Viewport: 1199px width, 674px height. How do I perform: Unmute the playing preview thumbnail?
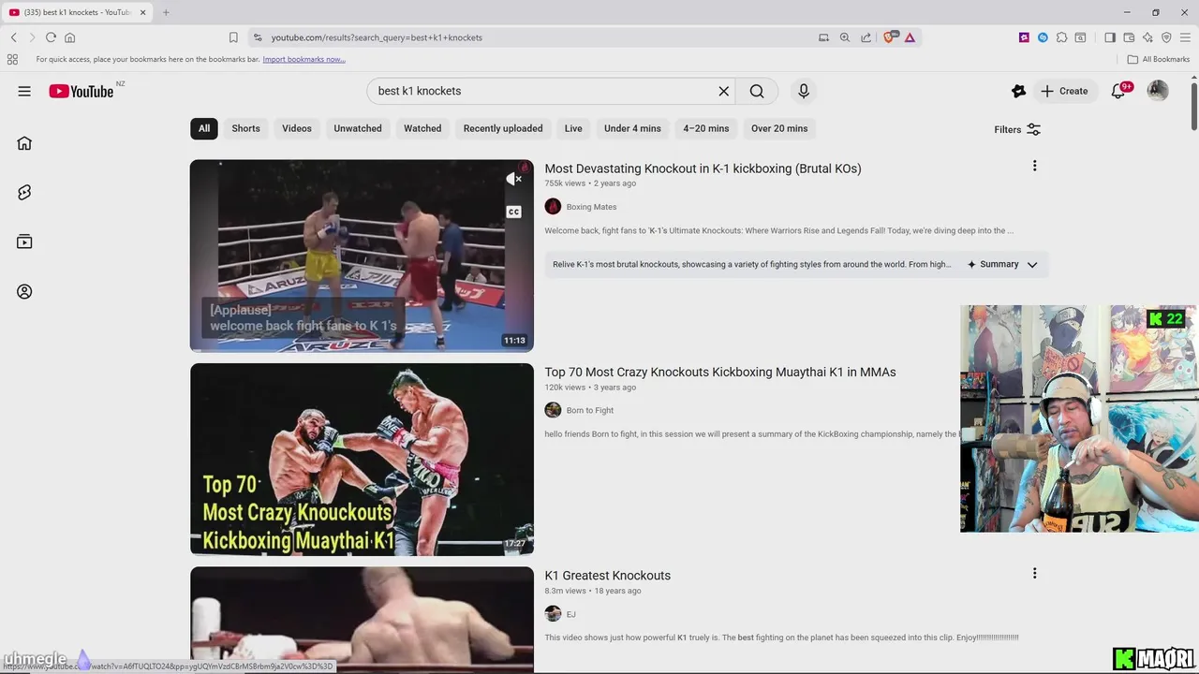[x=513, y=179]
